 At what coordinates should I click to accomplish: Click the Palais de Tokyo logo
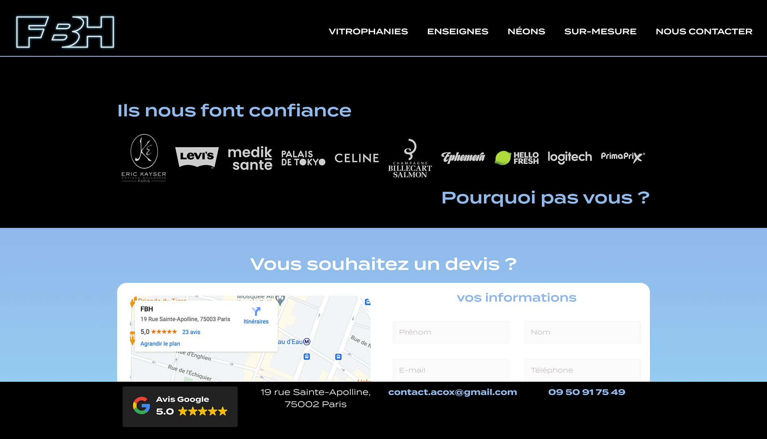coord(303,158)
